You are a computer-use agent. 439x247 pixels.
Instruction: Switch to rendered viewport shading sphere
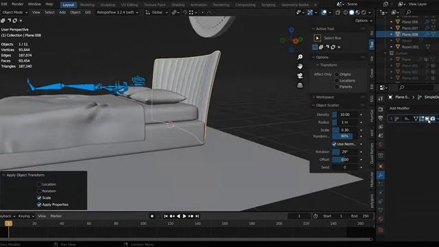(x=364, y=12)
